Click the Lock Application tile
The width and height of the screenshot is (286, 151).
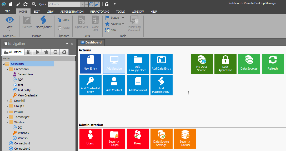(225, 64)
